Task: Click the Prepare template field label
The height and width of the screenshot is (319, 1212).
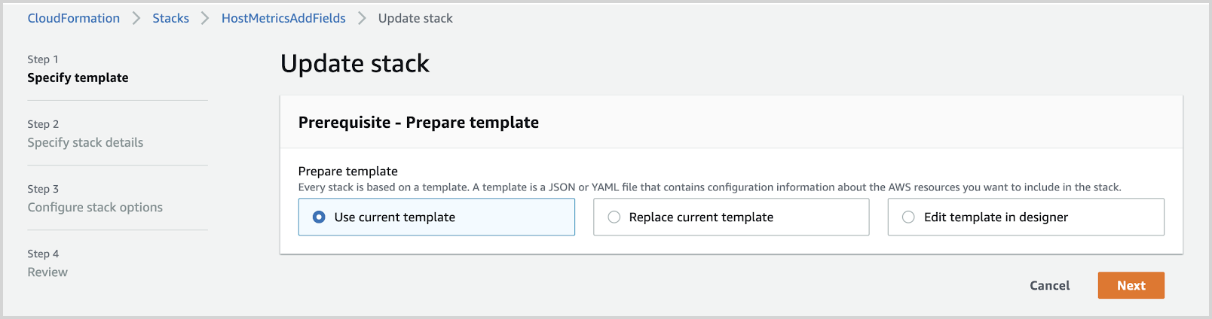Action: coord(347,171)
